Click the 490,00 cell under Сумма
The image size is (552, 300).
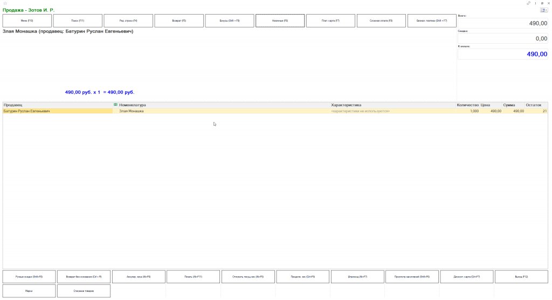tap(513, 111)
